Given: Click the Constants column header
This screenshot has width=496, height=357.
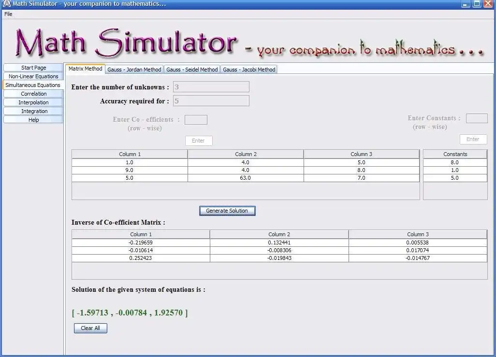Looking at the screenshot, I should 455,154.
